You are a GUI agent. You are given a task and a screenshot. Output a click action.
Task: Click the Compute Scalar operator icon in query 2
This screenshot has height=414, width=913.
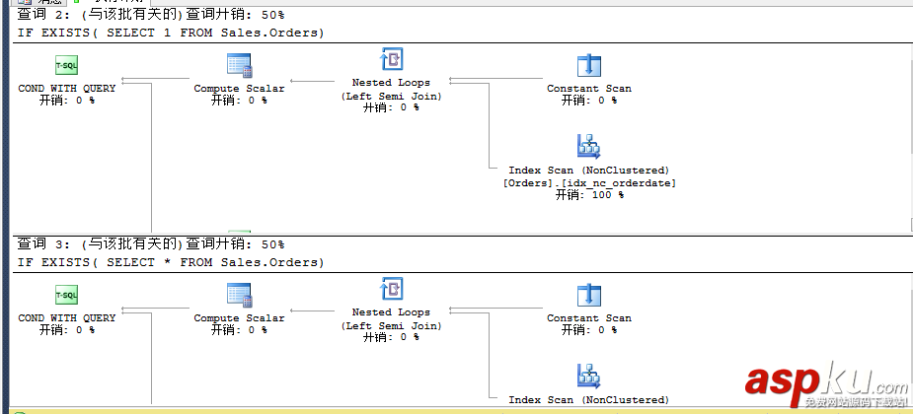pos(239,66)
